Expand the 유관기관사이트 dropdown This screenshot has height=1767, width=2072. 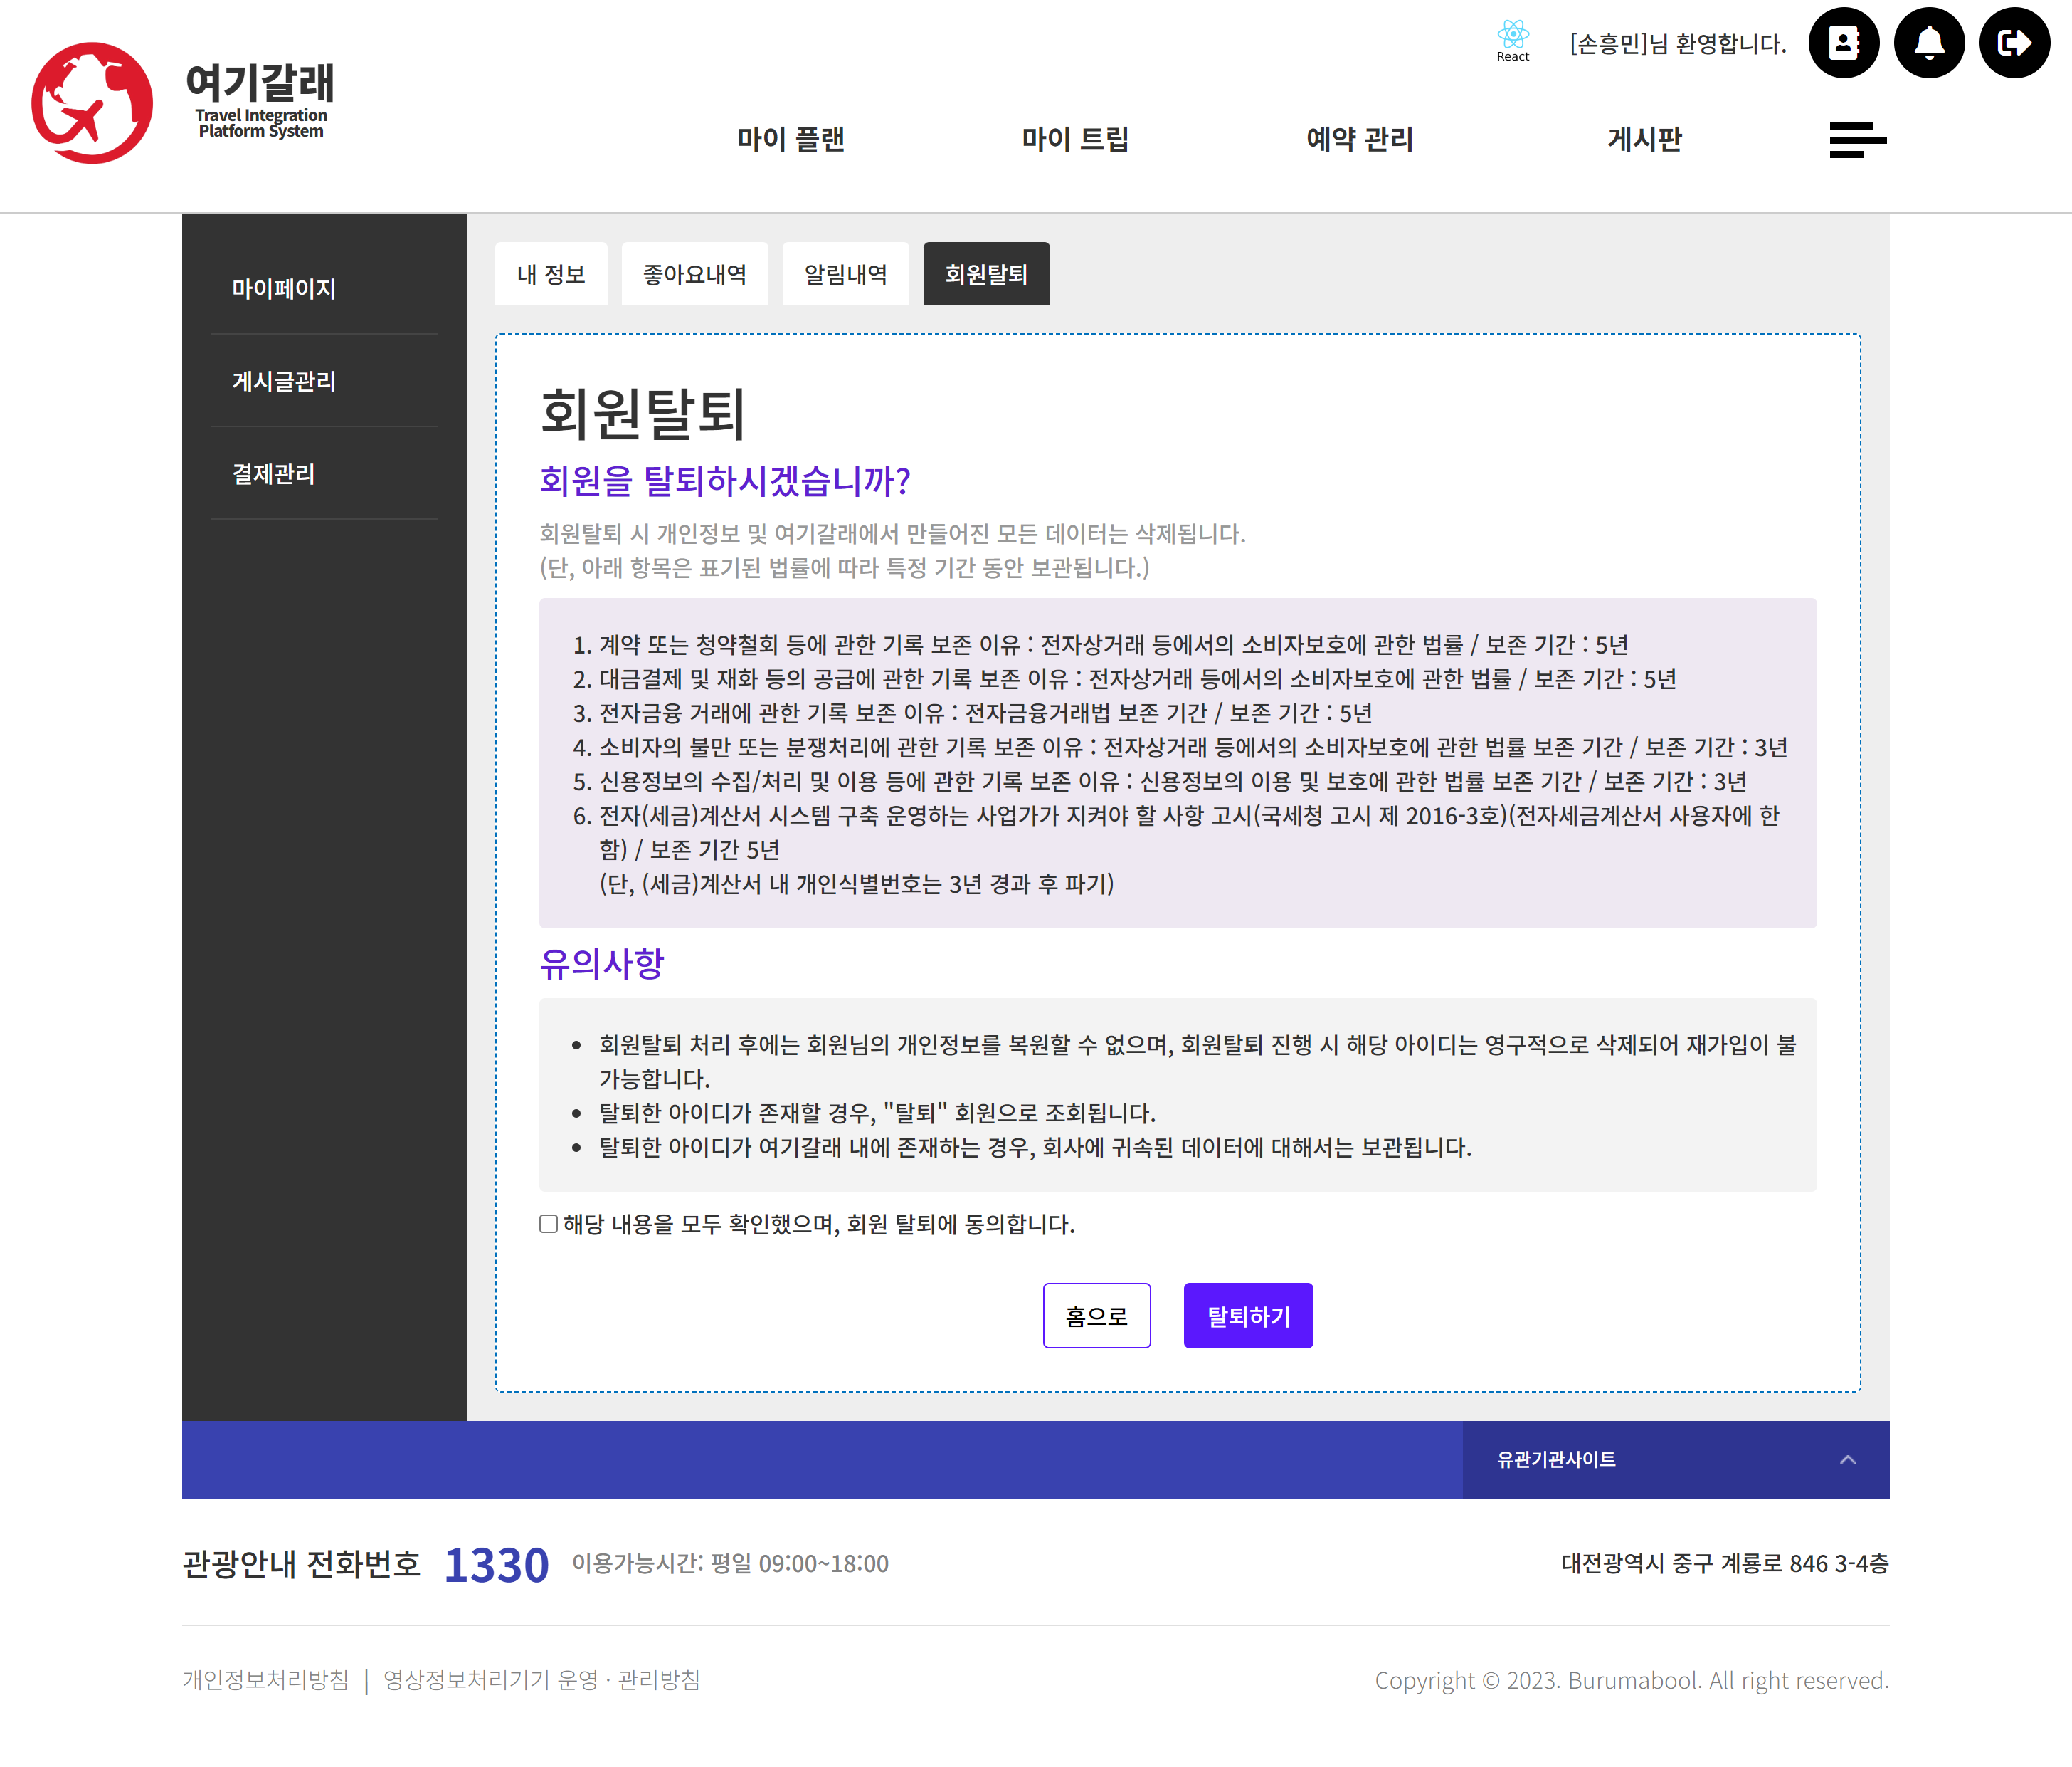[1556, 1460]
